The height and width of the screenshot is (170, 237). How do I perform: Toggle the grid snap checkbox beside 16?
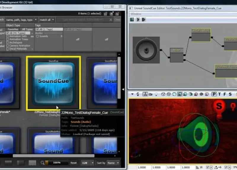point(208,167)
